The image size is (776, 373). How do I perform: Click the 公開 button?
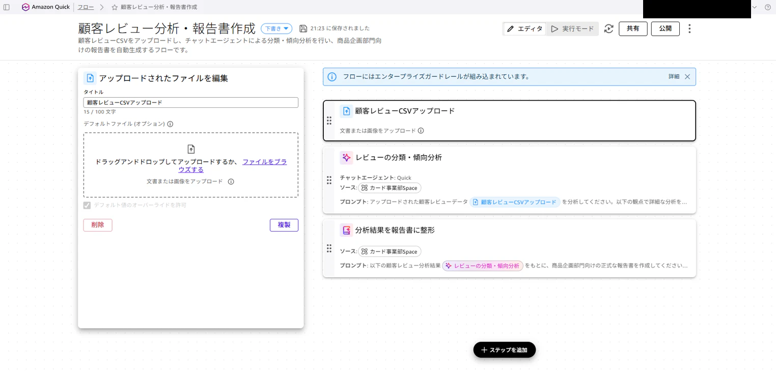coord(666,29)
